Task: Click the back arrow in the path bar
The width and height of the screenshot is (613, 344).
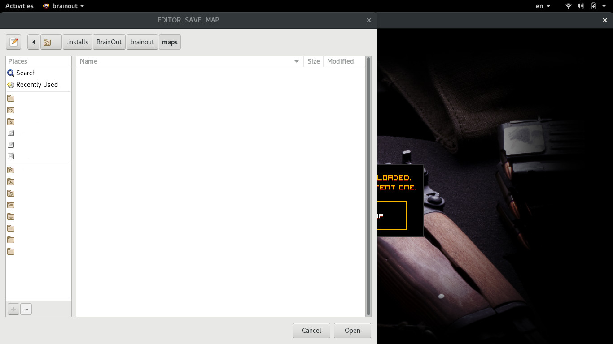Action: (x=33, y=42)
